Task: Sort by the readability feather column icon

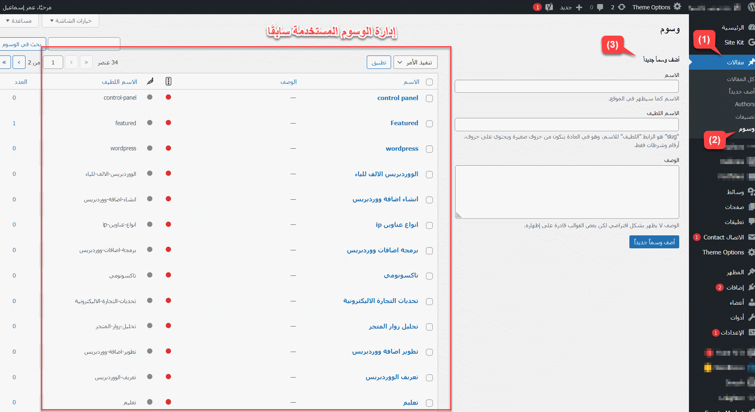Action: click(x=150, y=81)
